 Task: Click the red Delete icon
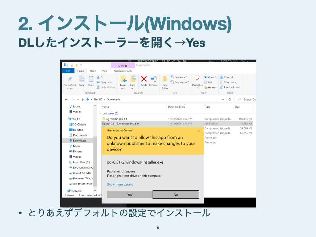pos(144,79)
